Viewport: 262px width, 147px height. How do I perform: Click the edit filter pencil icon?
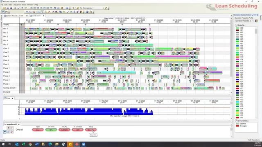pos(106,8)
